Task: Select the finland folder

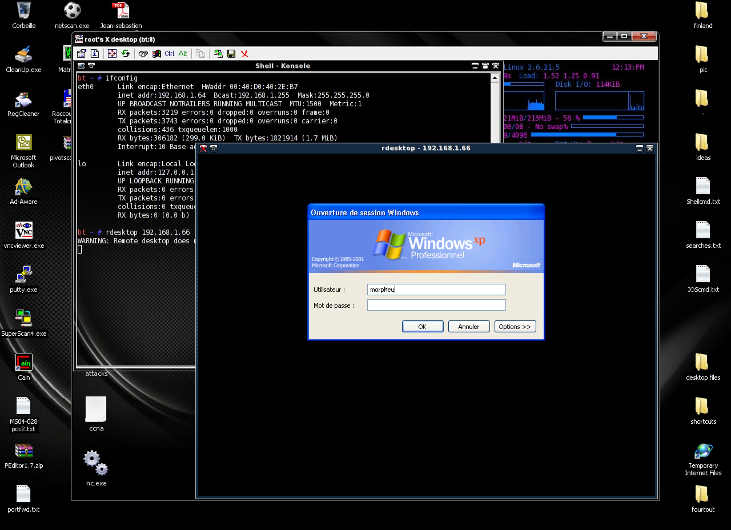Action: pyautogui.click(x=703, y=16)
